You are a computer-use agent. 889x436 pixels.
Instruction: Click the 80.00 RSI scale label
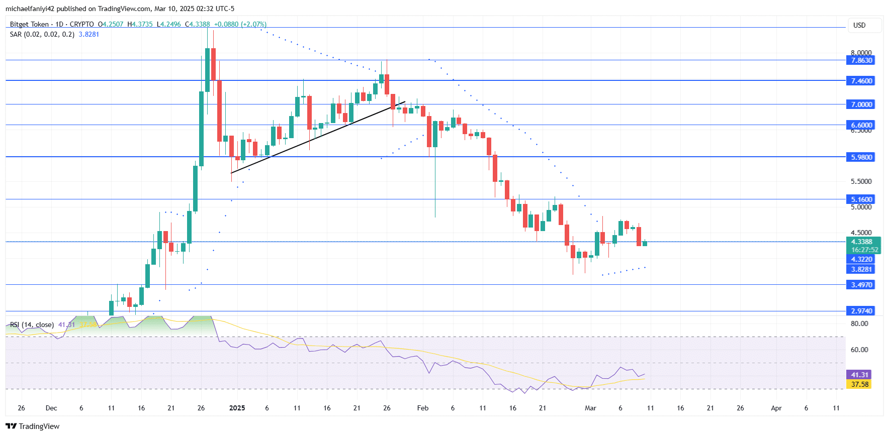pos(859,323)
